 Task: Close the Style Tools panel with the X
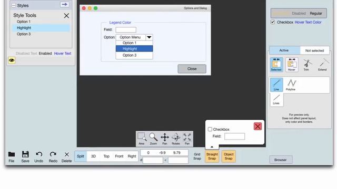[66, 16]
